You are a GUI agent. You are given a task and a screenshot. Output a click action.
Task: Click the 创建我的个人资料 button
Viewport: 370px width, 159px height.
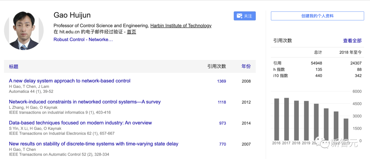317,16
